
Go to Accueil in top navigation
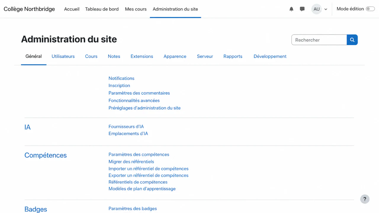coord(72,9)
